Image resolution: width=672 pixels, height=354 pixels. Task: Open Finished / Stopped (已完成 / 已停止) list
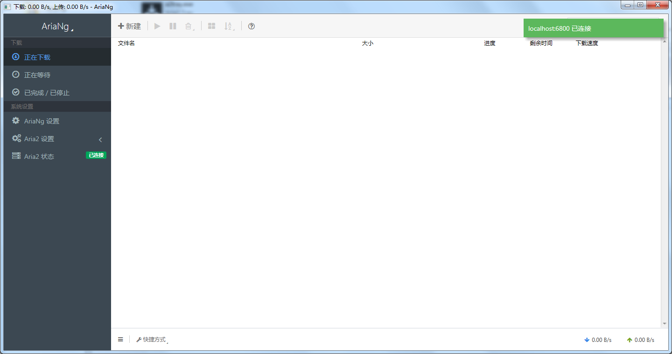[x=47, y=93]
